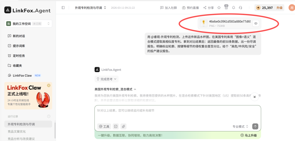Click the 运行记录 history clock icon

(x=49, y=116)
